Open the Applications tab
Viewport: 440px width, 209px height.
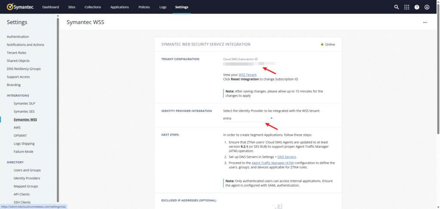pos(119,7)
